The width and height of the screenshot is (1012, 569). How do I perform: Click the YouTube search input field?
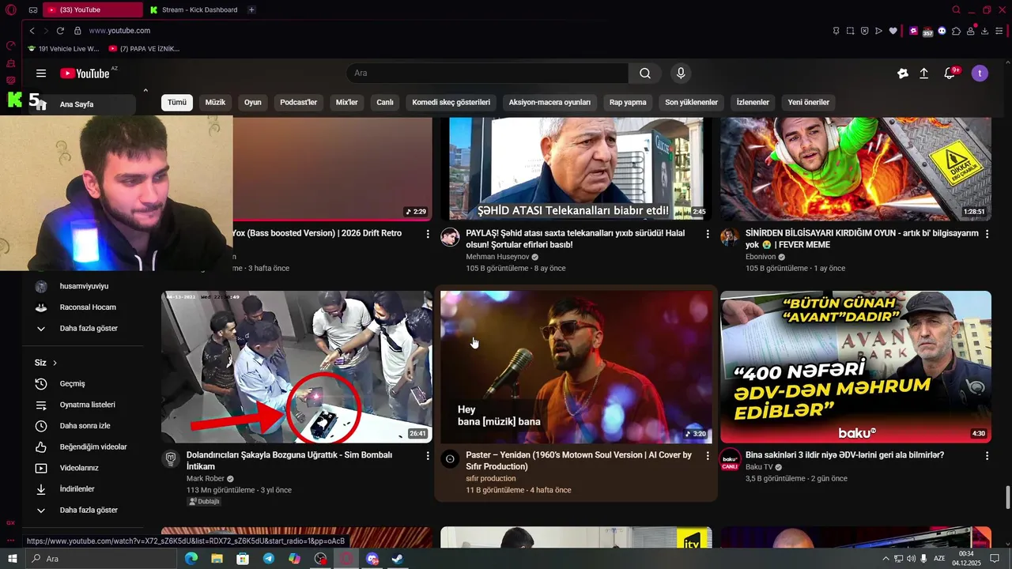pyautogui.click(x=487, y=73)
